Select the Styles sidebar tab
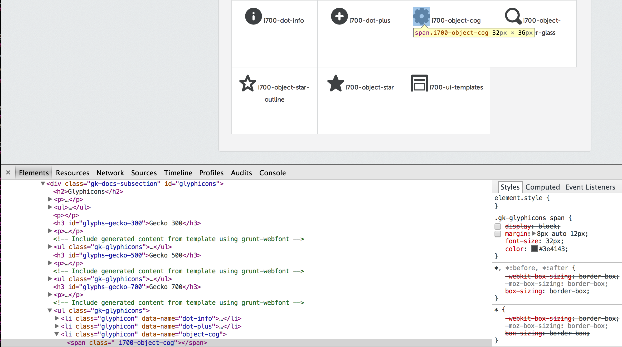 click(x=510, y=187)
